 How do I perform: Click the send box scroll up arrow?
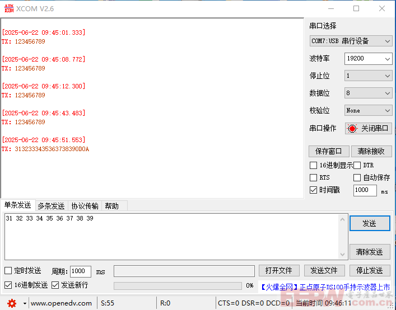tap(342, 219)
